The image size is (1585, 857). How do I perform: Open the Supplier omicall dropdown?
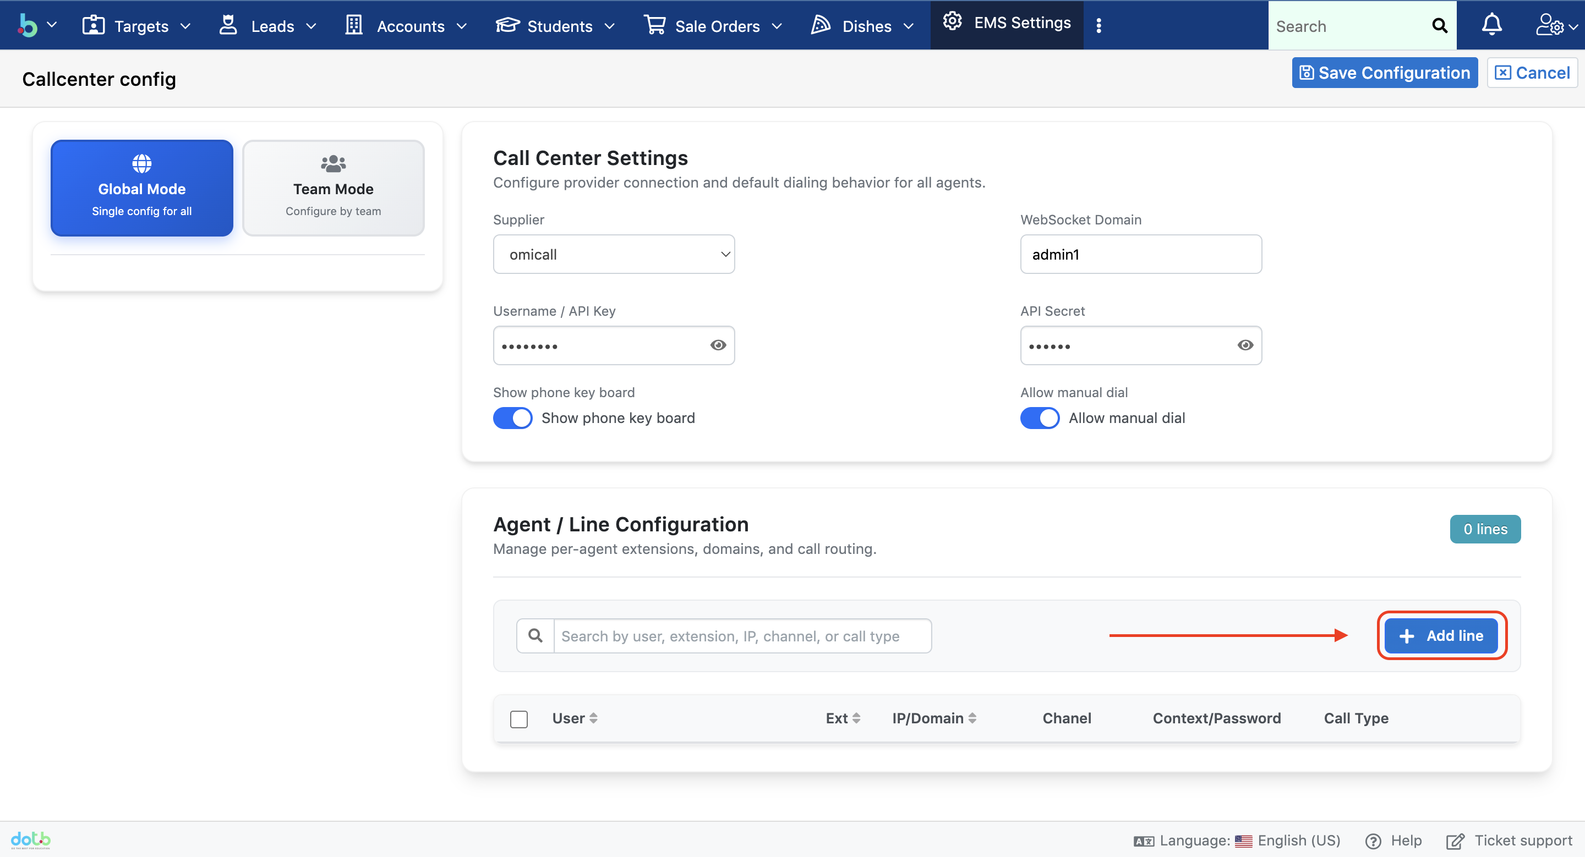[x=614, y=254]
